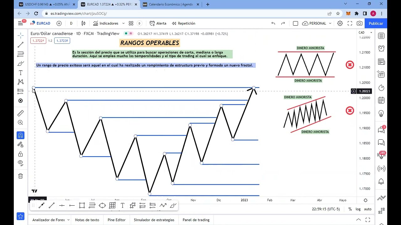
Task: Select the arrow line tool in floating toolbar
Action: [x=41, y=205]
